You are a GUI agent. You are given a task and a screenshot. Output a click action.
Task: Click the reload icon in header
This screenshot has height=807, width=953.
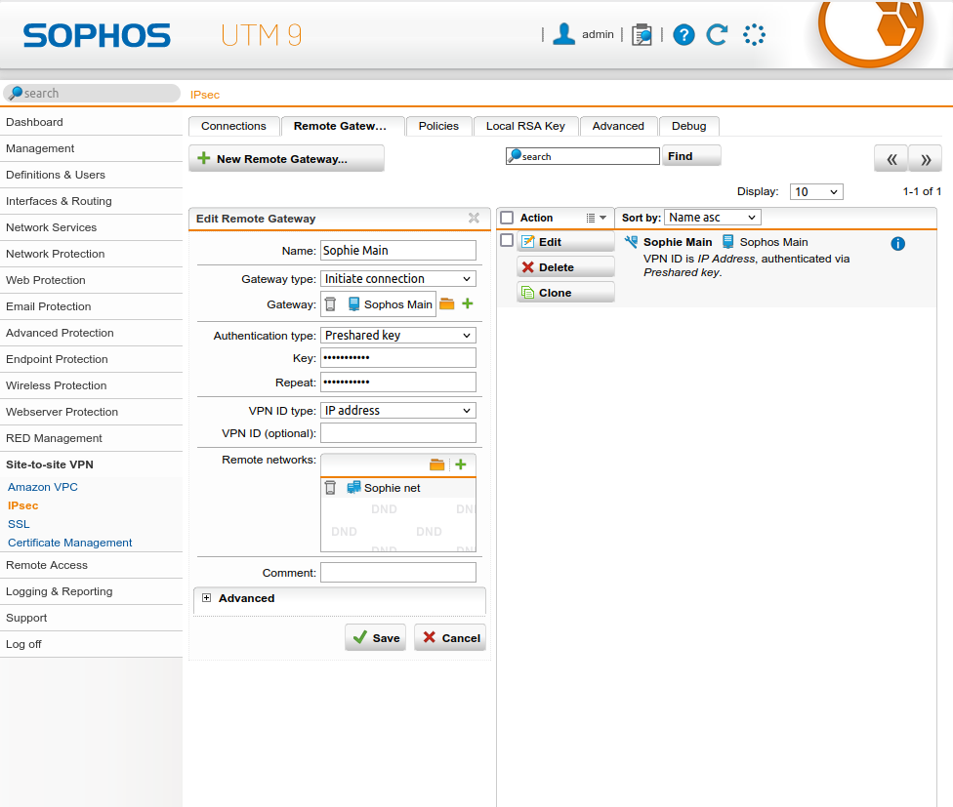(718, 35)
